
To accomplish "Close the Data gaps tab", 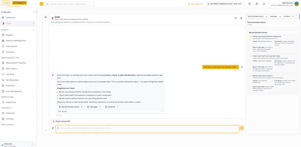I will point(280,17).
